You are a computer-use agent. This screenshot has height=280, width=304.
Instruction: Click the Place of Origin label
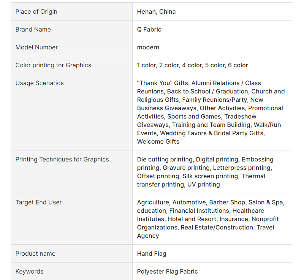(36, 12)
